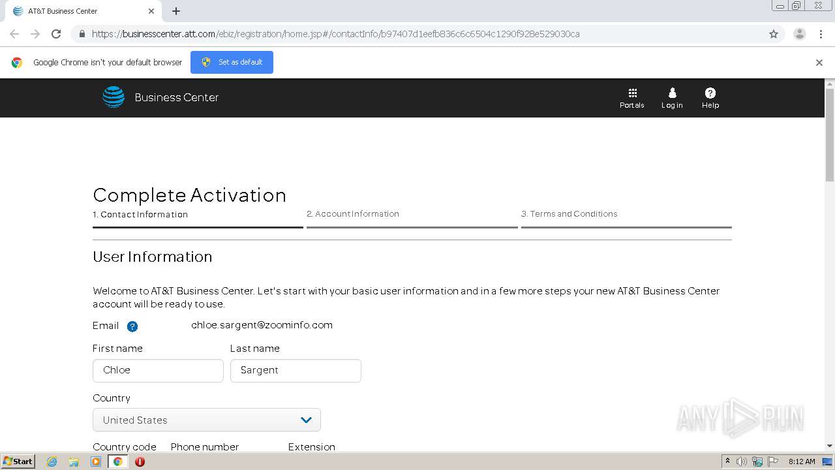Expand the Country dropdown United States

coord(207,420)
